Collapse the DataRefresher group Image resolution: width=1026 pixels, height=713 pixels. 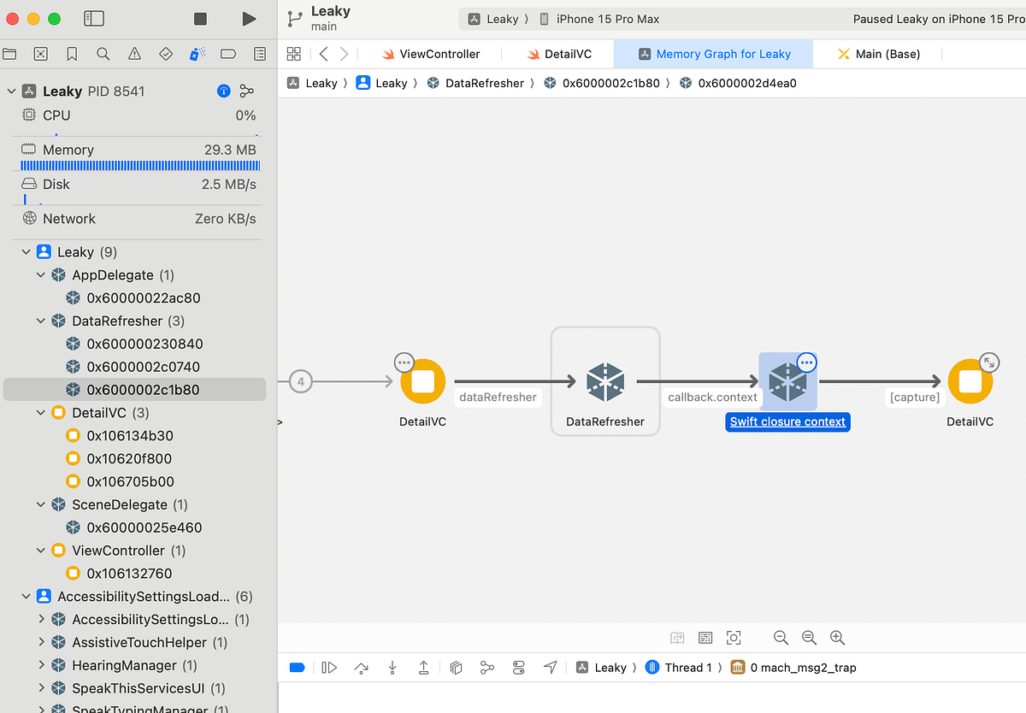(41, 321)
